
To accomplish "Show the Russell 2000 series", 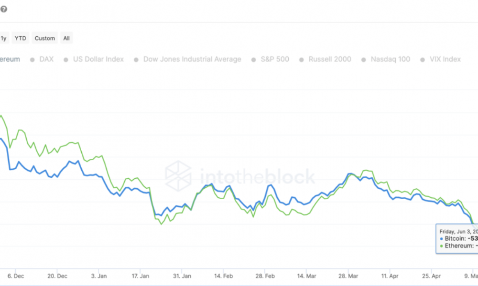I will tap(325, 59).
